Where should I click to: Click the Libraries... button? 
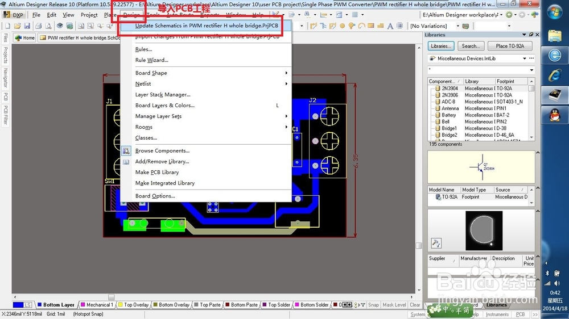click(441, 46)
